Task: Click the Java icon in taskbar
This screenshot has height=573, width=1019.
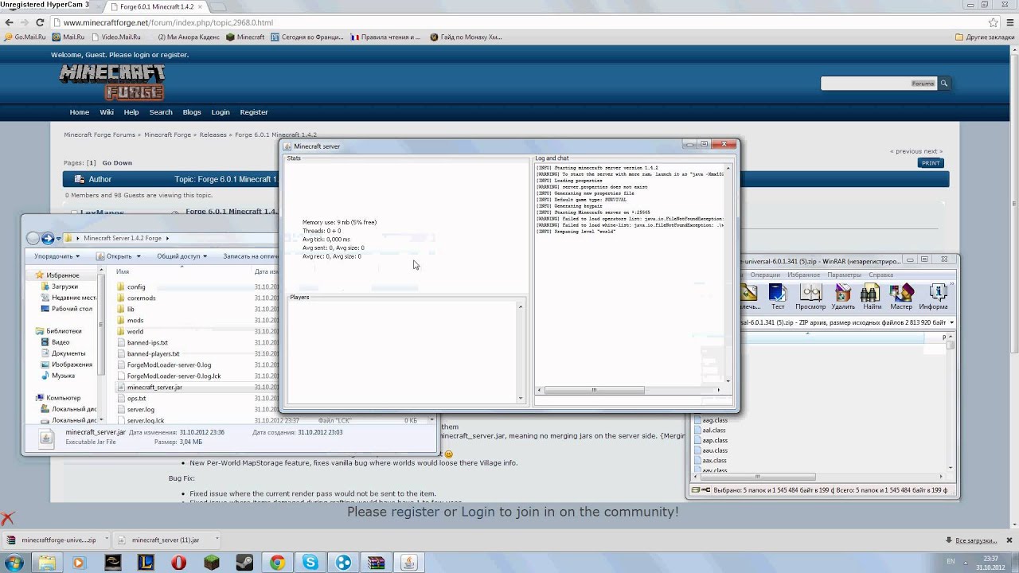Action: 409,563
